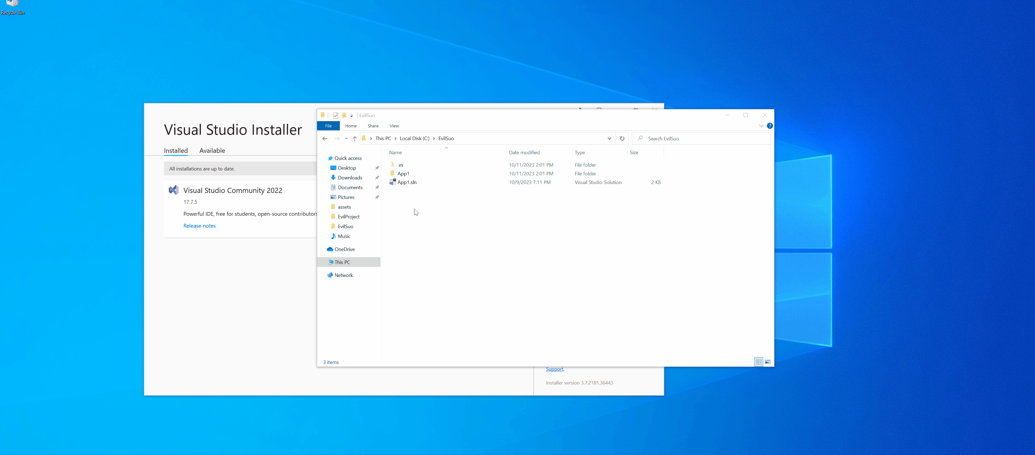Open the blue Help question mark icon
Screen dimensions: 1035x455
point(769,126)
